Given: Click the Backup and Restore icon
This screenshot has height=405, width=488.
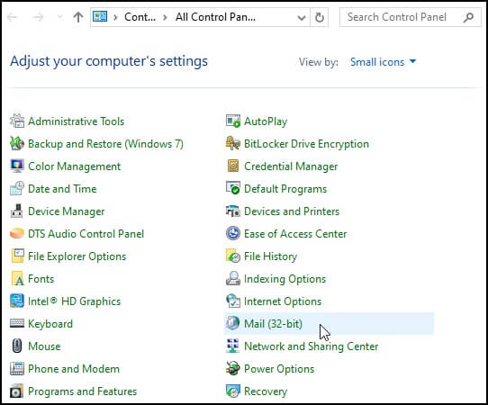Looking at the screenshot, I should pos(17,143).
